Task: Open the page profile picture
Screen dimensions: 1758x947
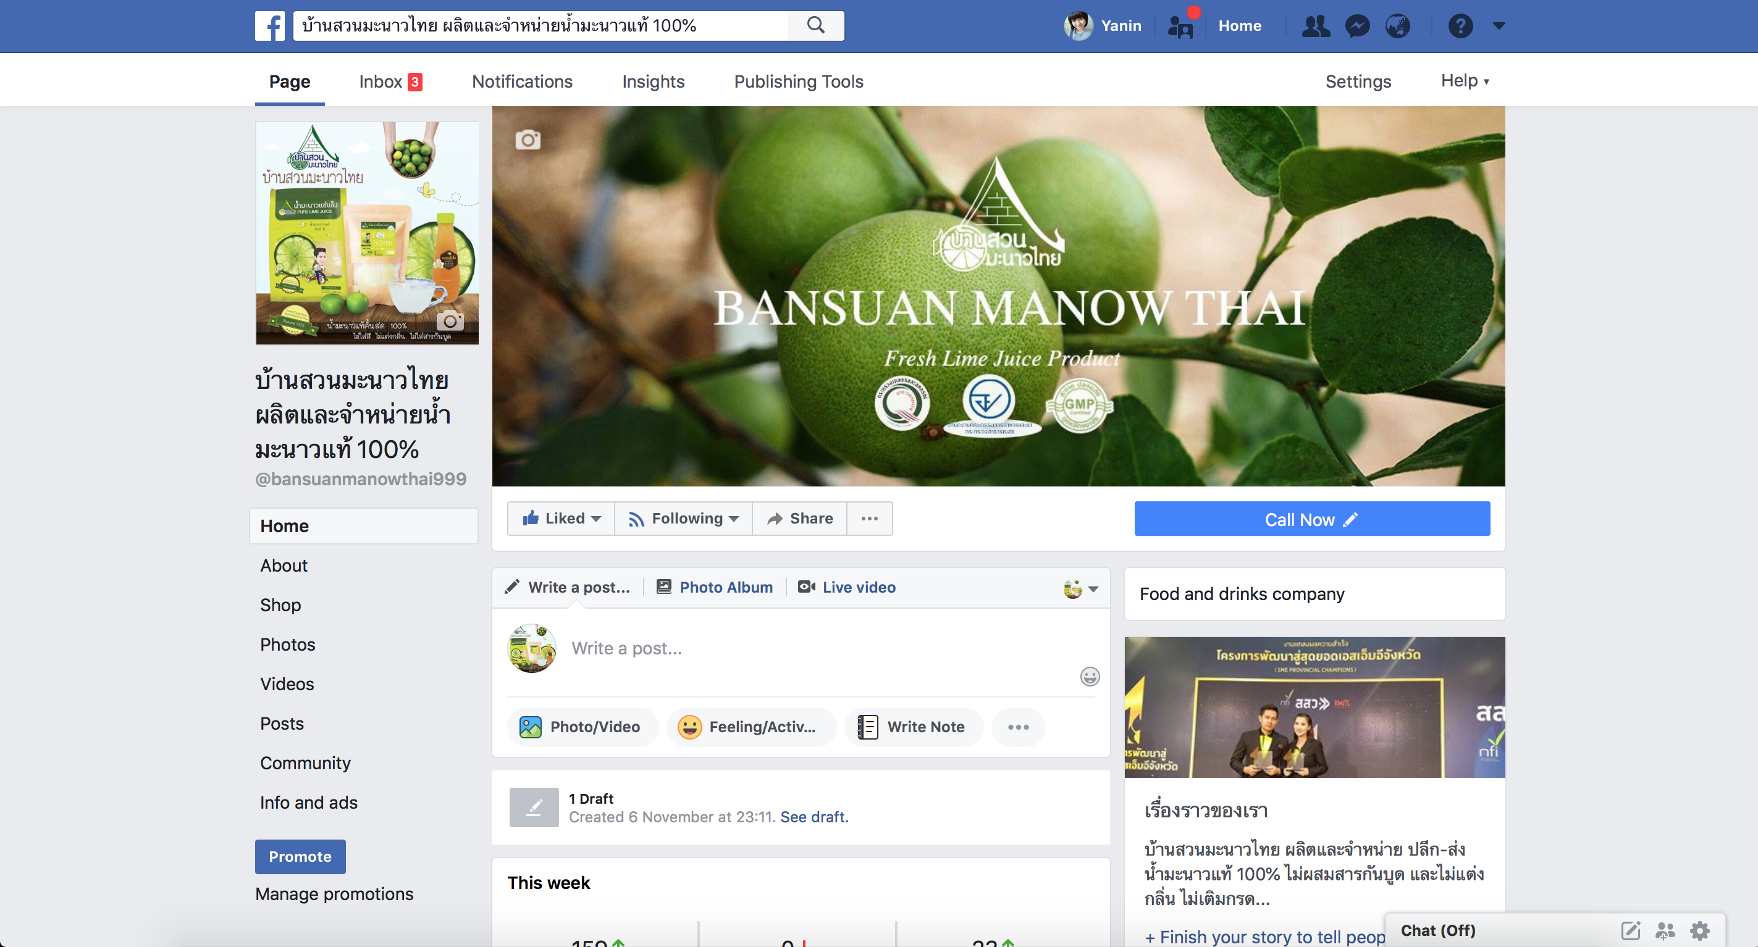Action: [x=367, y=233]
